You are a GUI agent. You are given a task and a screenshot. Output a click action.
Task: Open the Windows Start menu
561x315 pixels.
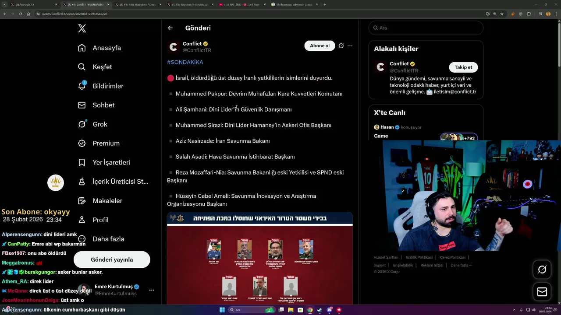point(223,310)
